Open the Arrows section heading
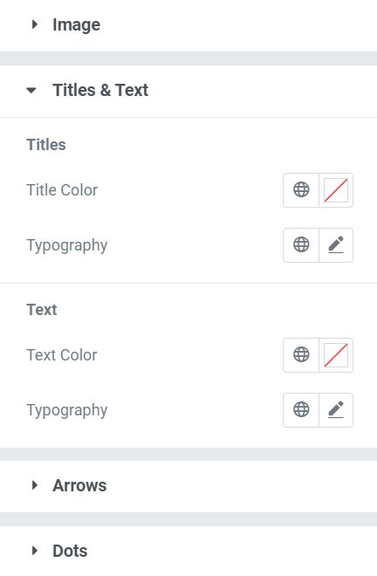 79,485
